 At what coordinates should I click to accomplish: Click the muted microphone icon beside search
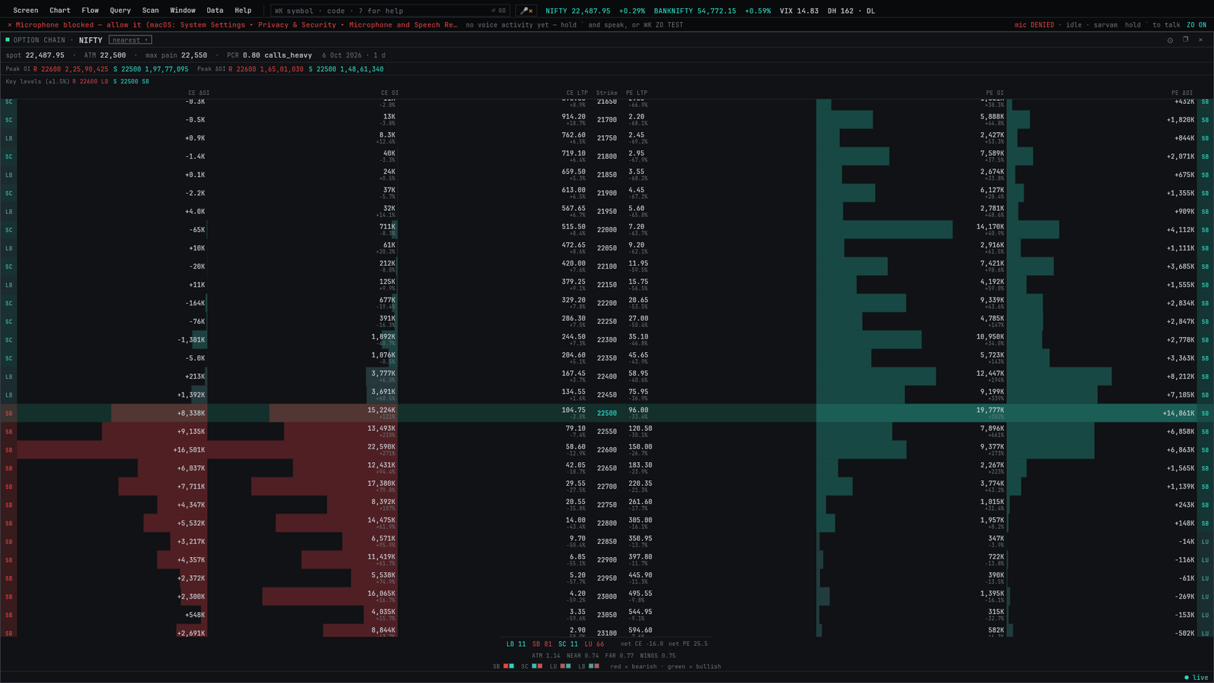coord(526,11)
